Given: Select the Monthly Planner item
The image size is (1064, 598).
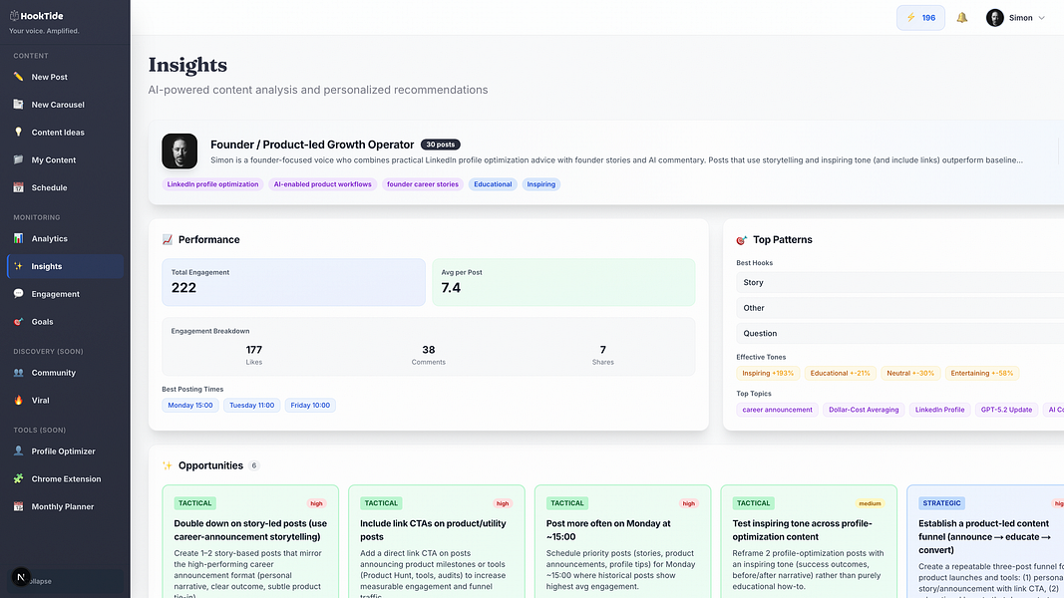Looking at the screenshot, I should [65, 506].
